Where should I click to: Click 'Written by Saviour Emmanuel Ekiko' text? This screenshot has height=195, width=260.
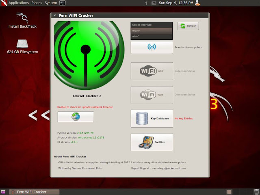[x=80, y=168]
